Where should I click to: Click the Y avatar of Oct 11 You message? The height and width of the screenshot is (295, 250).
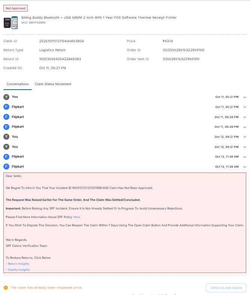(x=6, y=97)
